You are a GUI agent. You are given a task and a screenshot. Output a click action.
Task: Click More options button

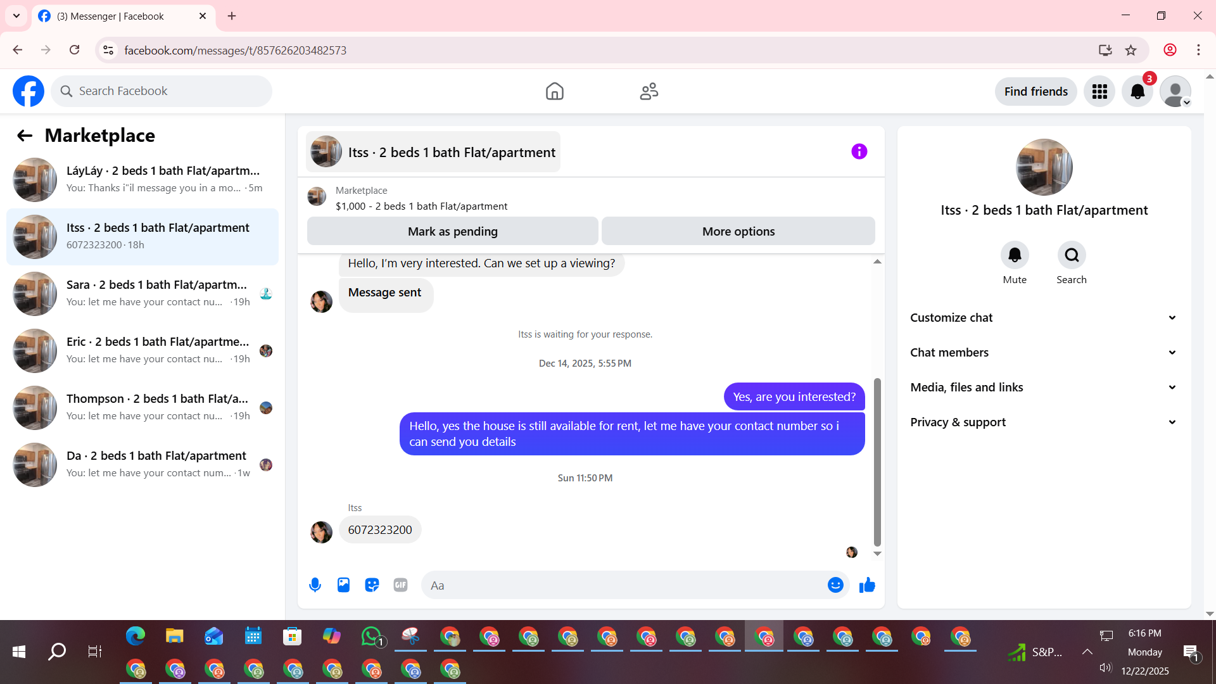(738, 232)
